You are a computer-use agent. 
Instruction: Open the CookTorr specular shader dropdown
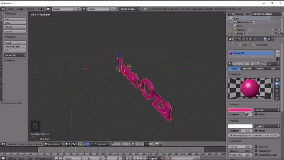(x=267, y=126)
